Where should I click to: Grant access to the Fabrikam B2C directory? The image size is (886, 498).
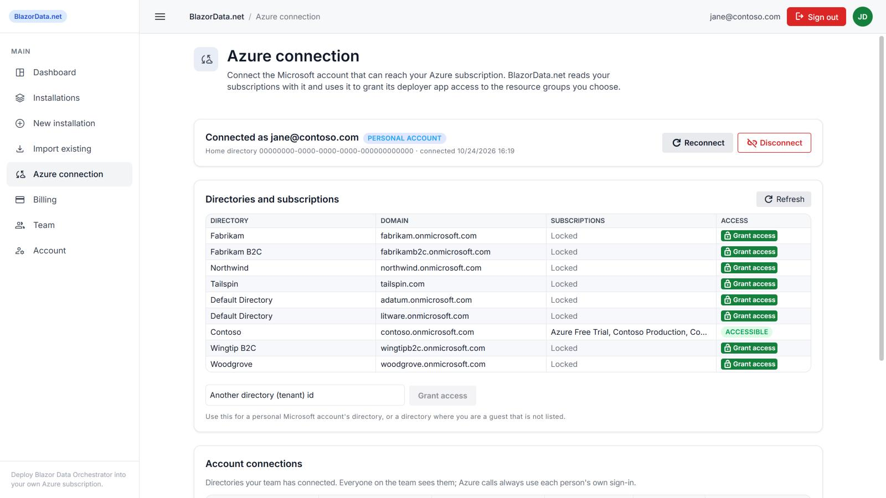tap(749, 252)
